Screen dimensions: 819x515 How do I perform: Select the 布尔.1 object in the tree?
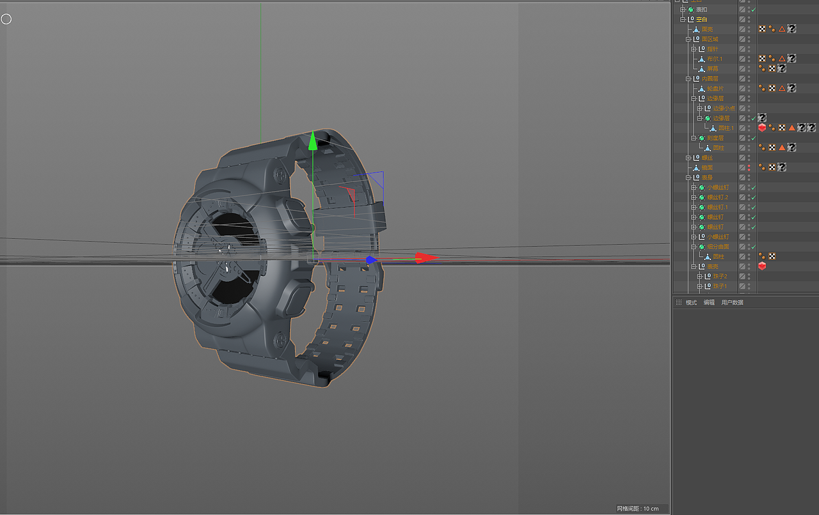(x=714, y=59)
